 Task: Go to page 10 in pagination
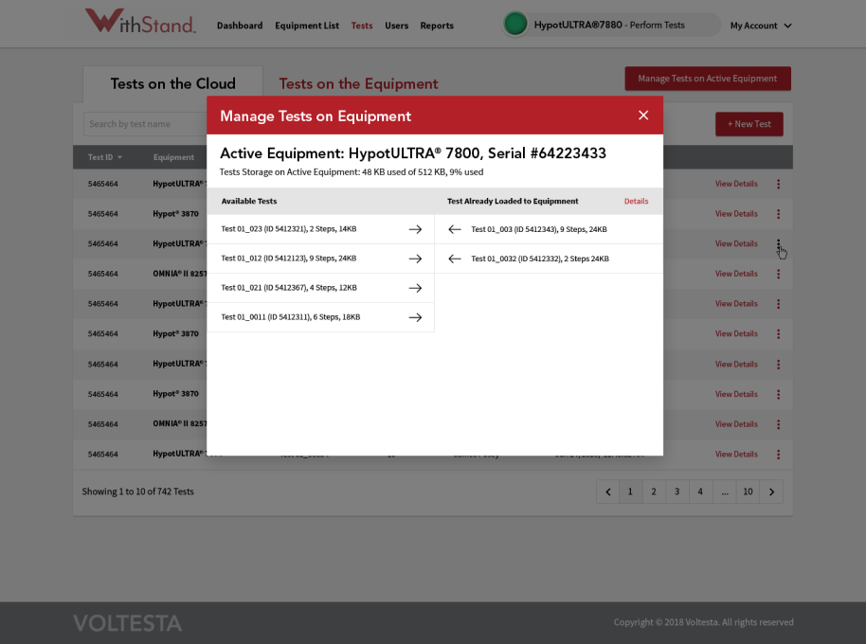[x=748, y=492]
